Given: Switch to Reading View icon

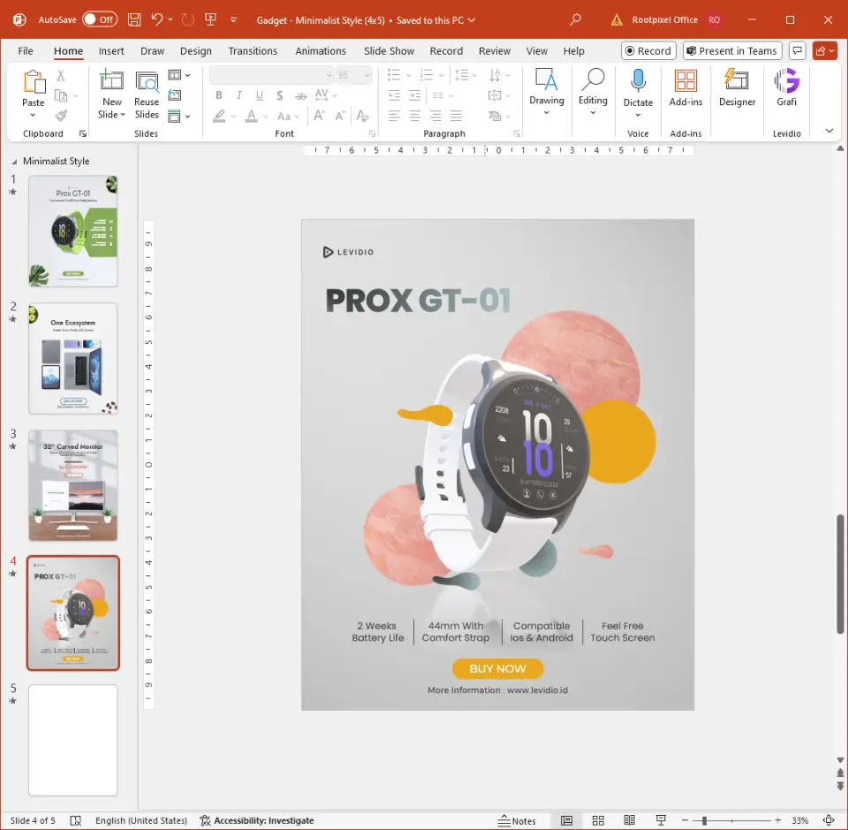Looking at the screenshot, I should [x=630, y=820].
